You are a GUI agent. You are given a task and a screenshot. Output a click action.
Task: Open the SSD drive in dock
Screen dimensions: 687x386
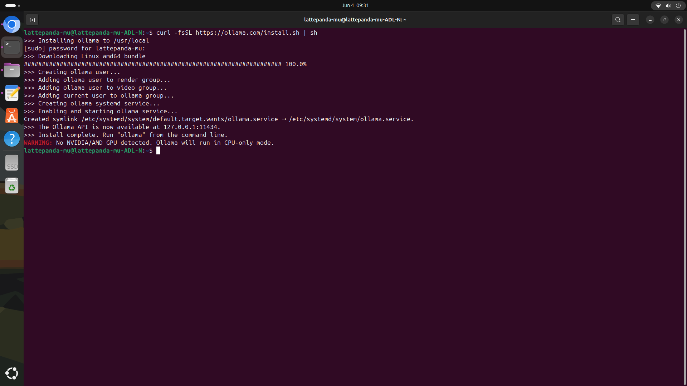pyautogui.click(x=12, y=163)
